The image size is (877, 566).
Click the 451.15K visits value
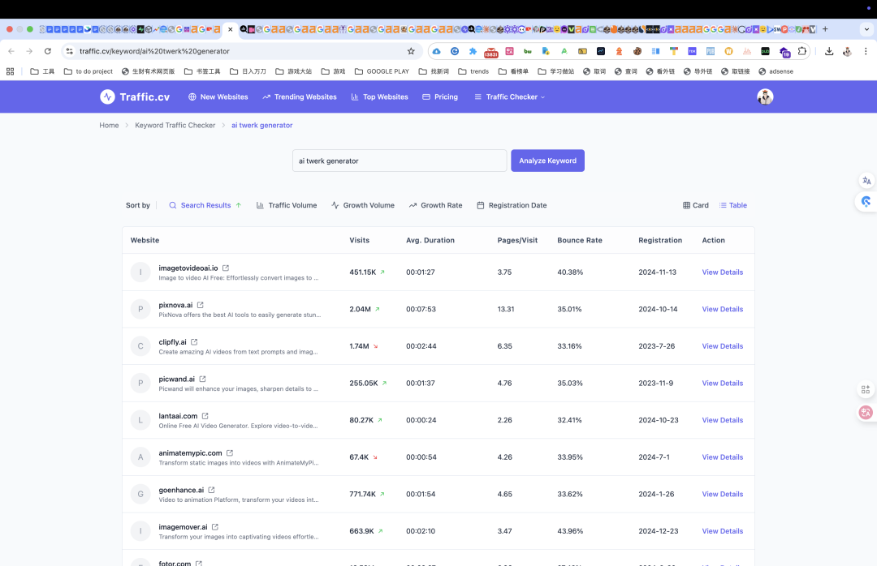coord(362,272)
